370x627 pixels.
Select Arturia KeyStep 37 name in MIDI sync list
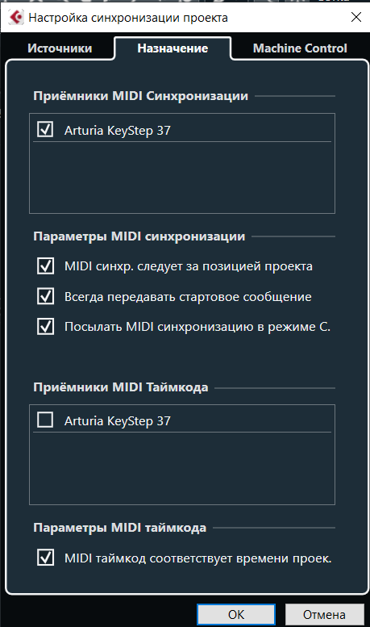(x=118, y=131)
